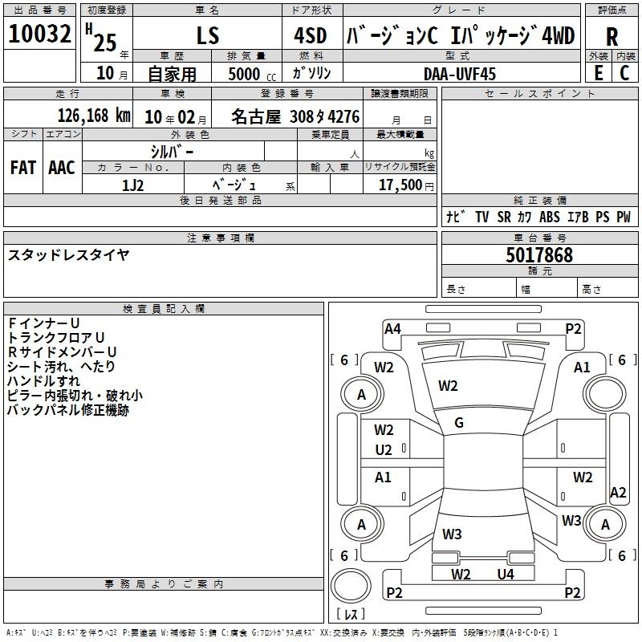Select the 幅 width field
This screenshot has width=642, height=642.
[x=547, y=289]
